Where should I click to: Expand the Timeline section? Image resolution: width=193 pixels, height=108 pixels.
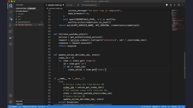pyautogui.click(x=19, y=104)
